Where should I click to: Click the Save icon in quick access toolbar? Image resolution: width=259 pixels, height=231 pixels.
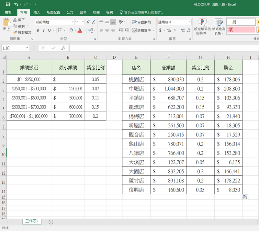(7, 5)
